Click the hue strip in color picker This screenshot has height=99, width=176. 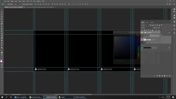coord(139,48)
